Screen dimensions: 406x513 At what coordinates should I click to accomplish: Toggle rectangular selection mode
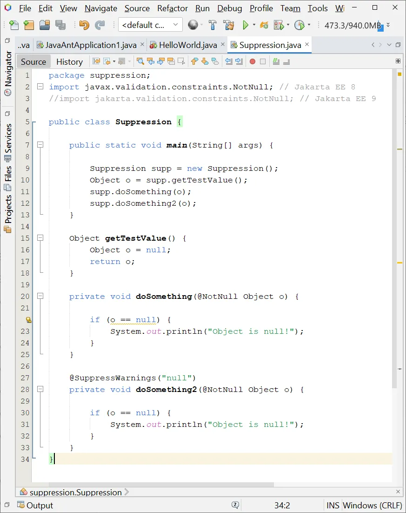tap(181, 61)
